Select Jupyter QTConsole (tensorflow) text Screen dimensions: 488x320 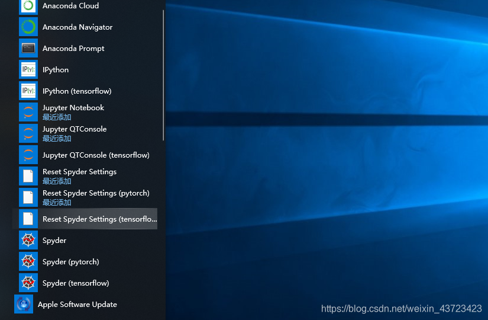click(x=96, y=155)
